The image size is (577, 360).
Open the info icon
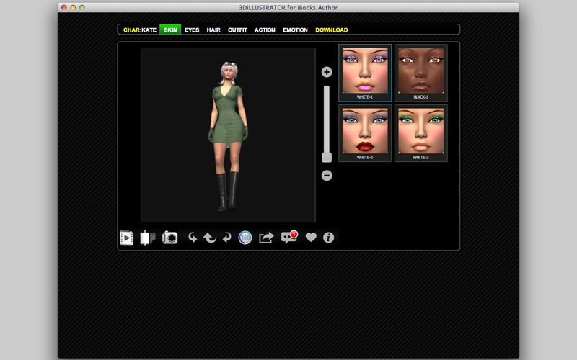click(328, 238)
